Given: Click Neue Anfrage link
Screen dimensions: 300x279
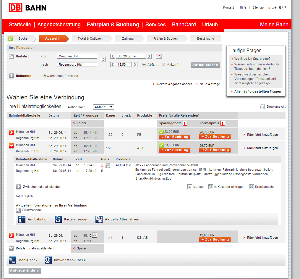Looking at the screenshot, I should [x=207, y=84].
